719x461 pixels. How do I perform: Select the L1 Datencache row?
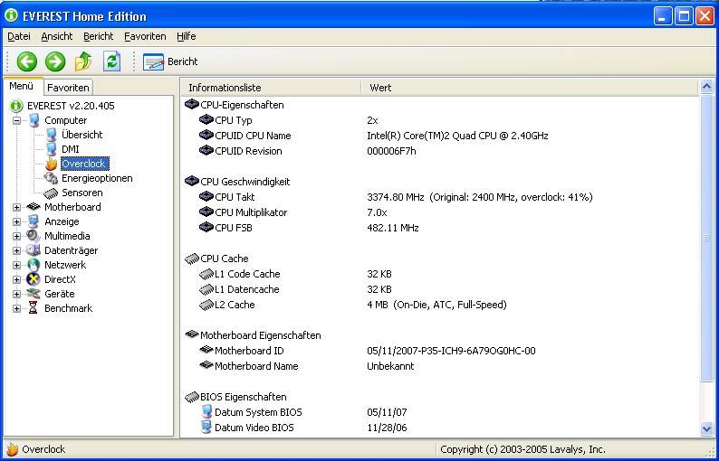coord(440,289)
